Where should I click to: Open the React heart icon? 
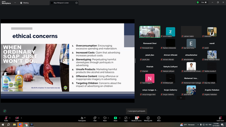(x=105, y=118)
